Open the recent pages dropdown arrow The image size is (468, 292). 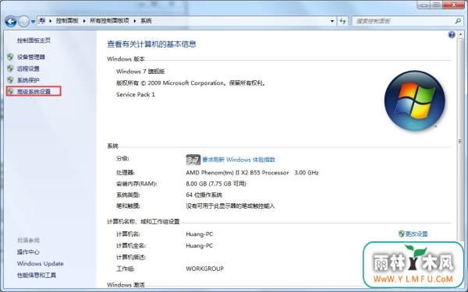point(33,22)
